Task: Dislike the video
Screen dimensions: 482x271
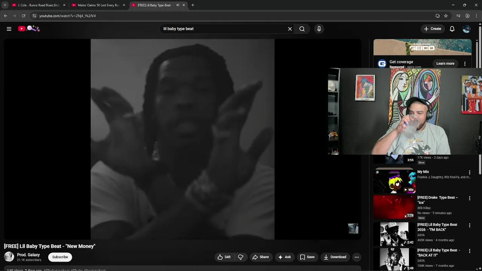Action: coord(241,257)
